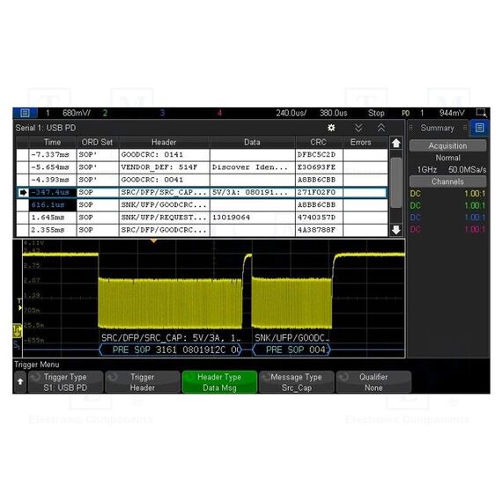This screenshot has width=502, height=502.
Task: Open the main menu icon at top-left
Action: [25, 113]
